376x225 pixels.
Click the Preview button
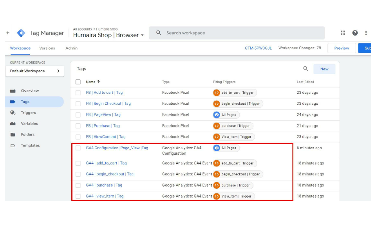point(342,48)
